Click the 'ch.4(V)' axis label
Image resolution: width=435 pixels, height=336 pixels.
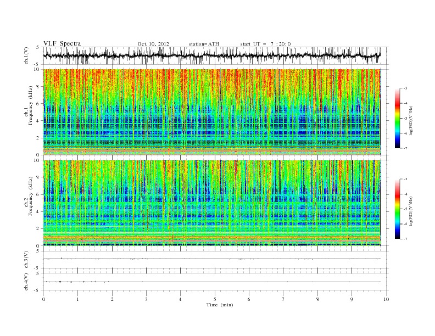point(26,282)
